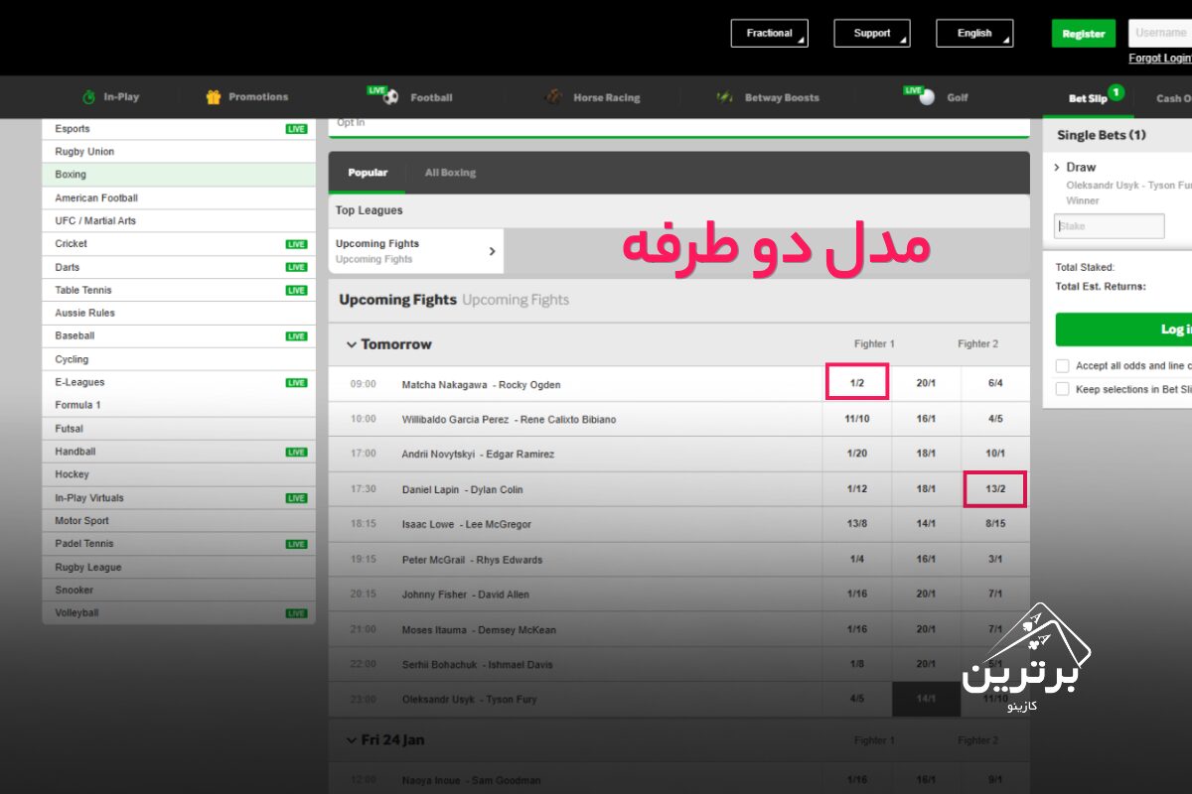Select Futsal in sports list
The image size is (1192, 794).
(179, 429)
